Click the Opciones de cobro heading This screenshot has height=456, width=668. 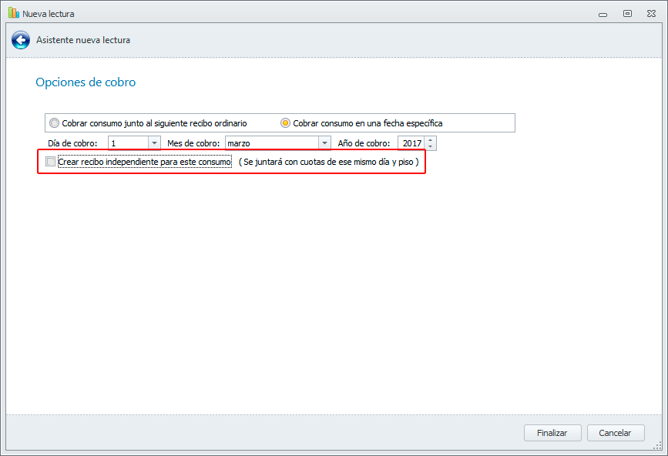[x=86, y=82]
